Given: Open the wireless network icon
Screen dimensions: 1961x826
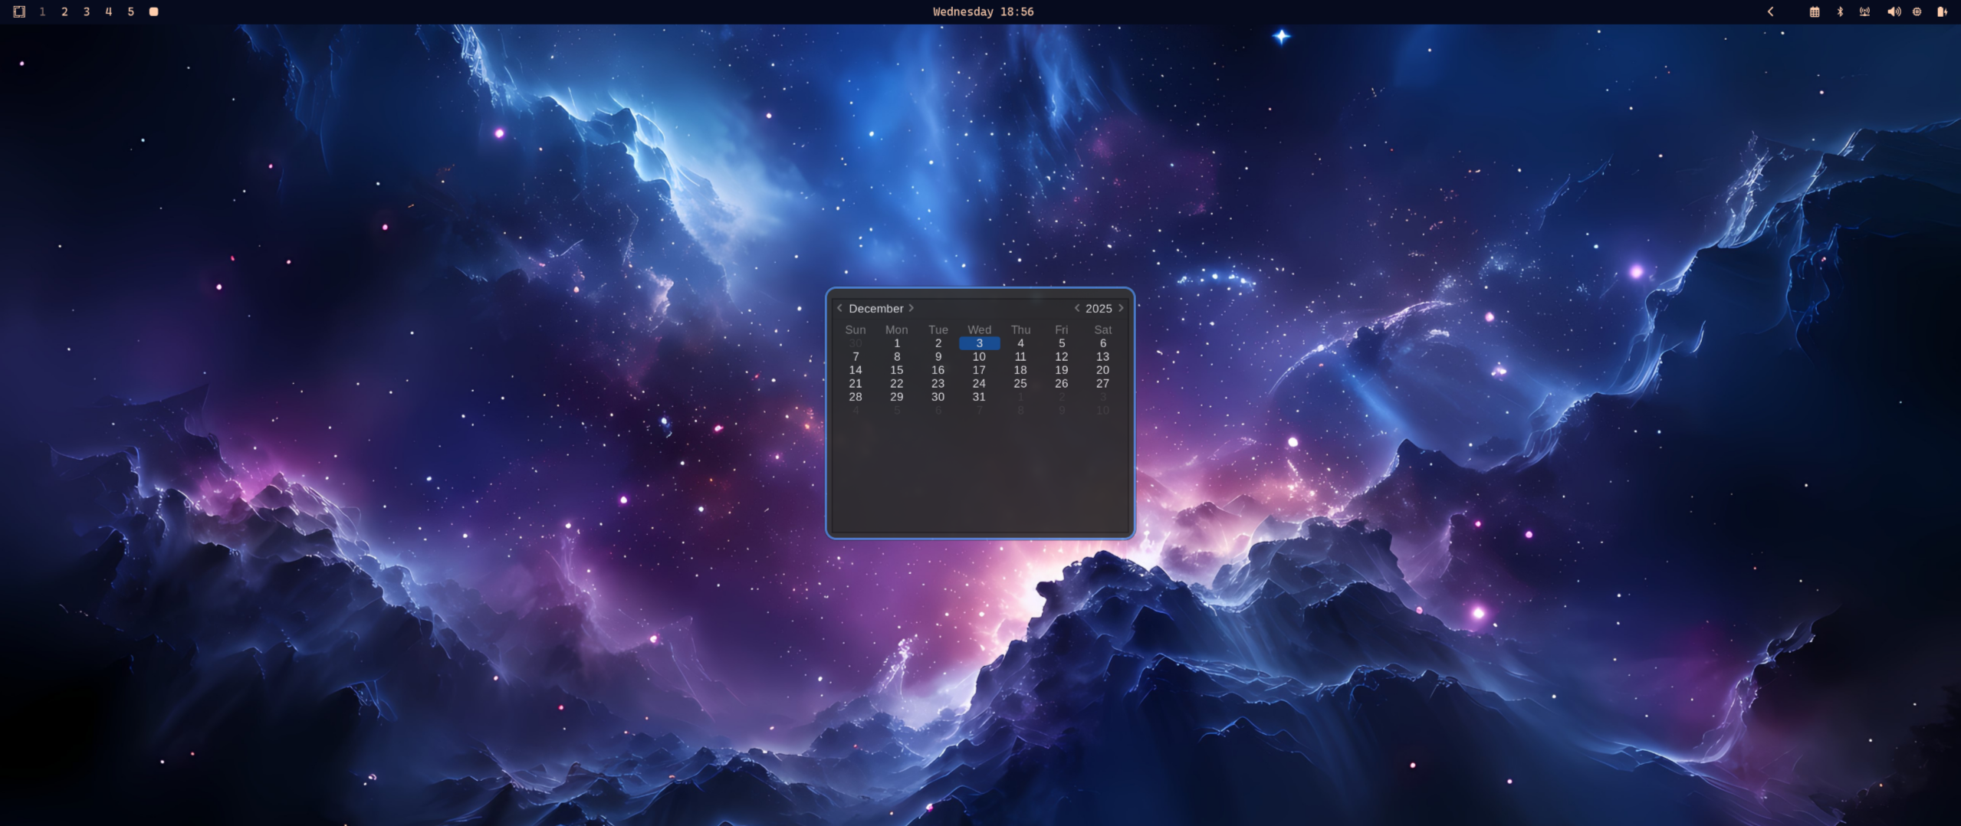Looking at the screenshot, I should (x=1864, y=11).
